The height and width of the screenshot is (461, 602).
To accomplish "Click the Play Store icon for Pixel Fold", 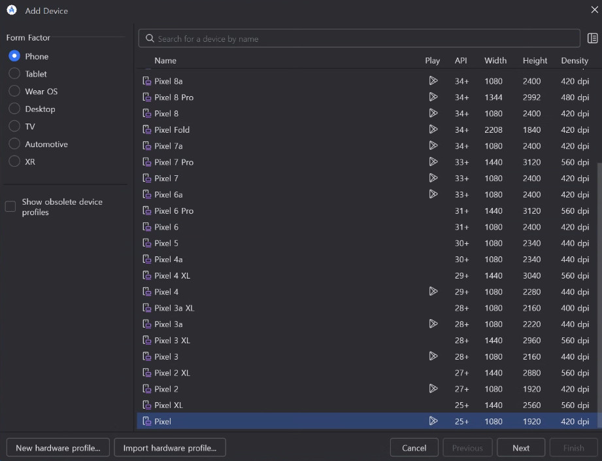I will click(433, 129).
